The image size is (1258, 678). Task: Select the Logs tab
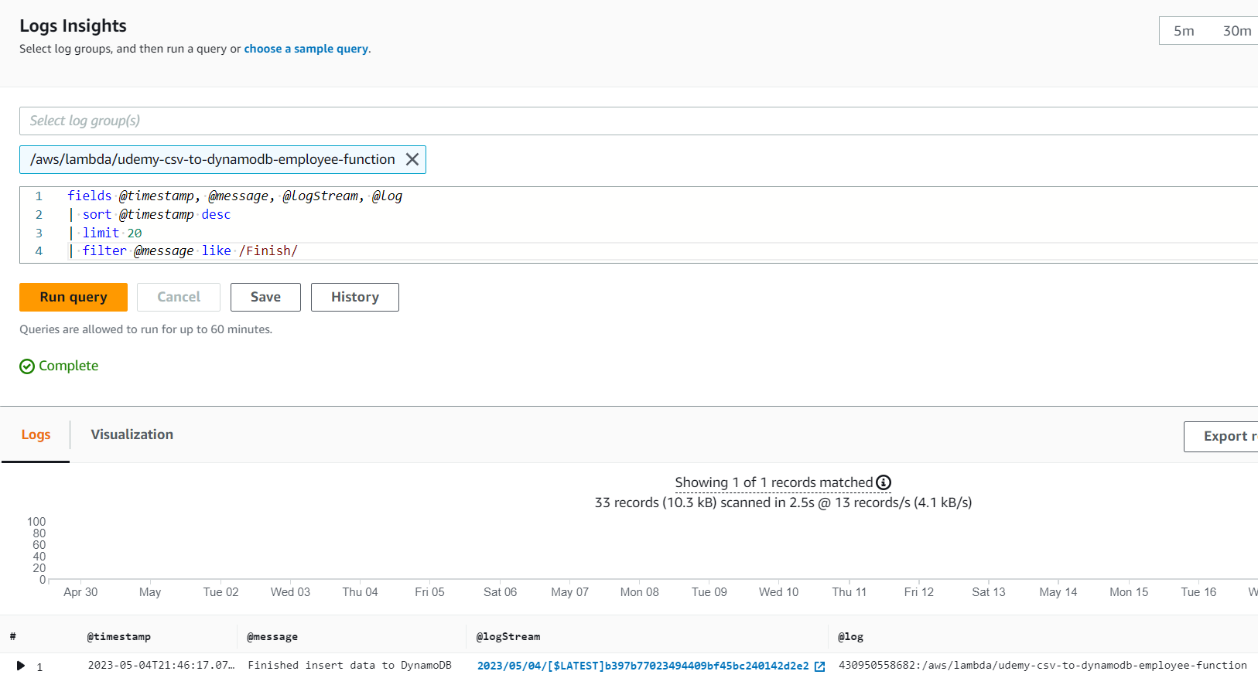(36, 434)
